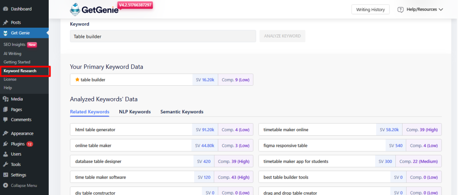Viewport: 458px width, 195px height.
Task: Select the timetable maker online keyword
Action: (x=350, y=130)
